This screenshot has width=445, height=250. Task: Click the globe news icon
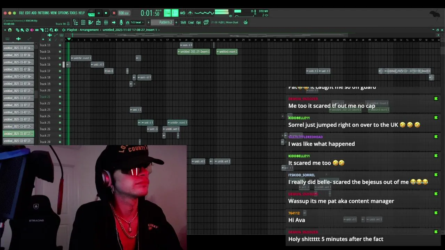point(246,22)
